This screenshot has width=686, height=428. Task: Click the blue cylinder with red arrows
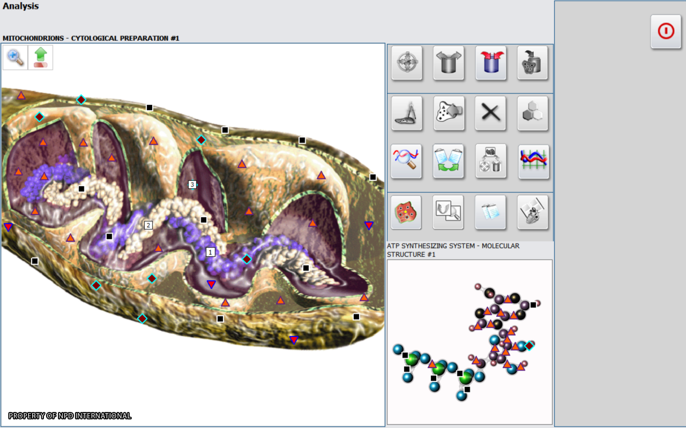point(490,63)
